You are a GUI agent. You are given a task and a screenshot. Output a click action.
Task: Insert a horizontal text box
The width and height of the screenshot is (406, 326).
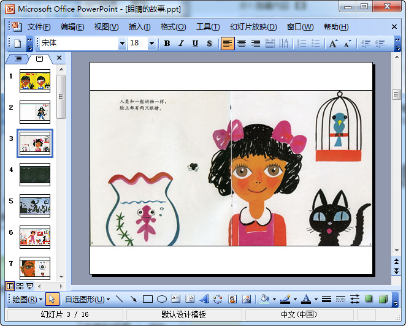[x=176, y=300]
